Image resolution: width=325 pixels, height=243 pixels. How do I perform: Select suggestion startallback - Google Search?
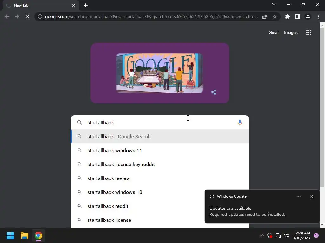click(160, 137)
